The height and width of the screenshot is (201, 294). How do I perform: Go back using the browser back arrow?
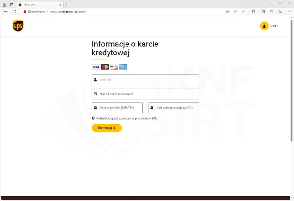click(x=5, y=12)
